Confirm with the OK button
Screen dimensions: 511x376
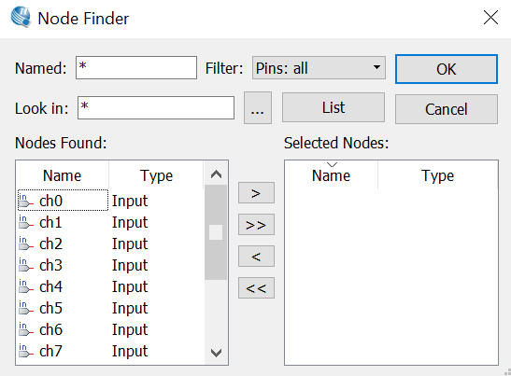(447, 69)
